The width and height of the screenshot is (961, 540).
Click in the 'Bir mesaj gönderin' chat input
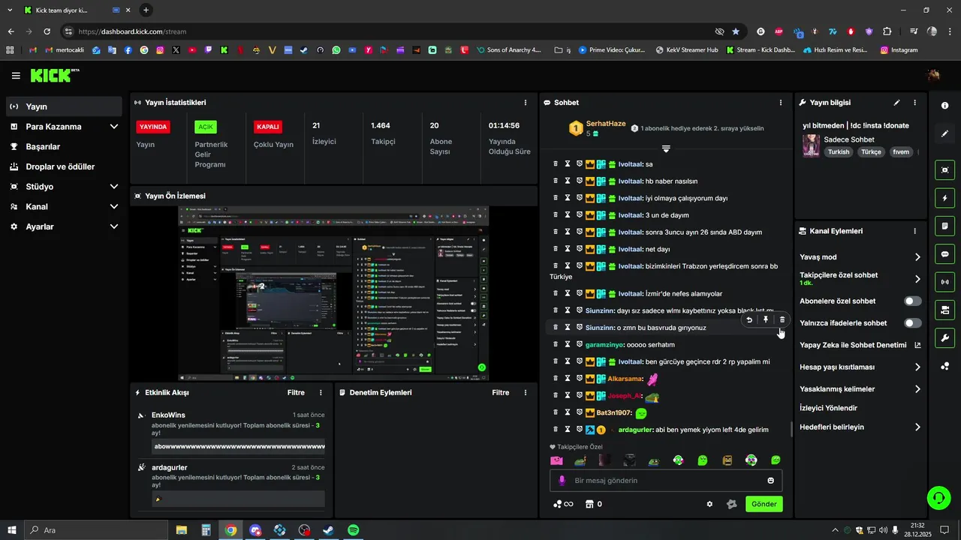(666, 481)
